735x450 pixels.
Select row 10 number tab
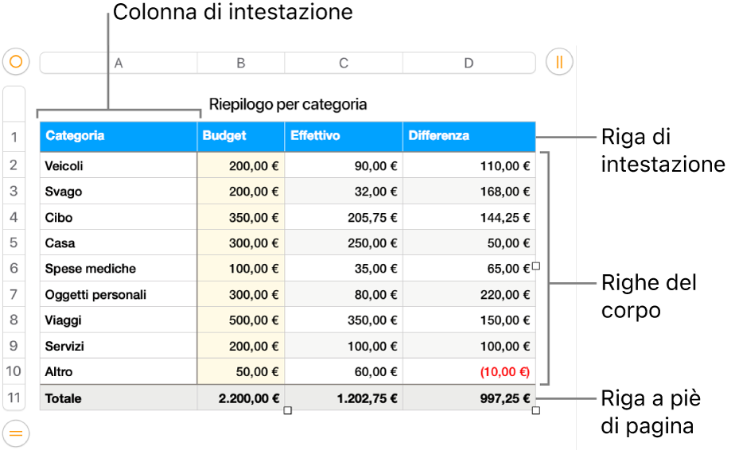tap(14, 371)
